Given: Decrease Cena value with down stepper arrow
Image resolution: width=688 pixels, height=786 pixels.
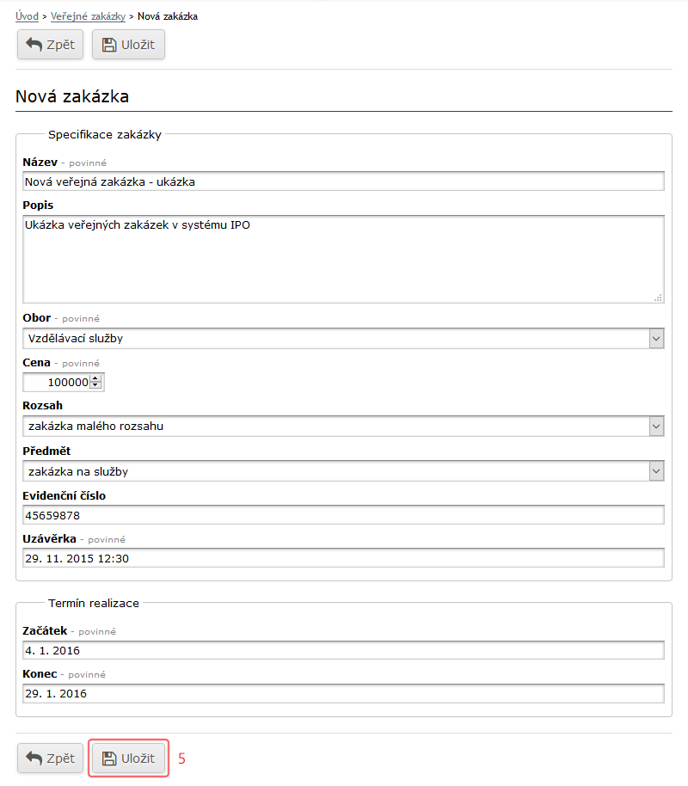Looking at the screenshot, I should tap(95, 386).
